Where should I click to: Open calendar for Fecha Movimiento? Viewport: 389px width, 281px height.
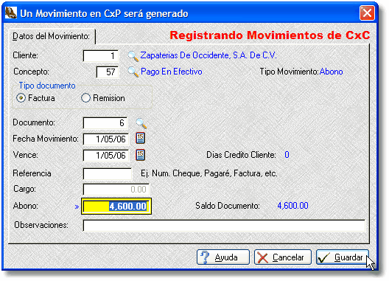pos(141,139)
